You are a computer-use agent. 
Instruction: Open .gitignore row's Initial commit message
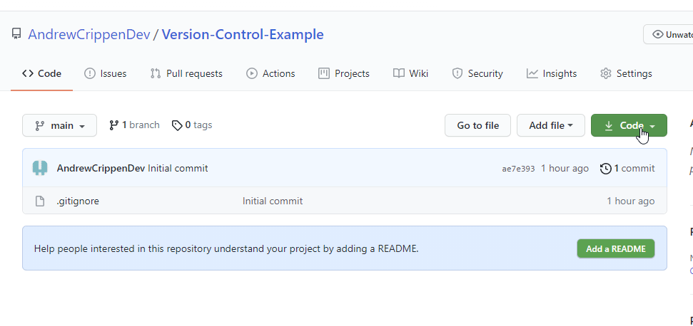[x=272, y=201]
